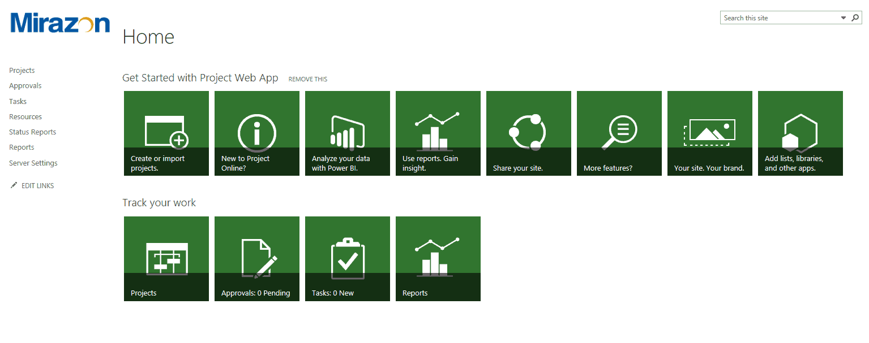Click the Home page title
The width and height of the screenshot is (869, 343).
tap(148, 37)
